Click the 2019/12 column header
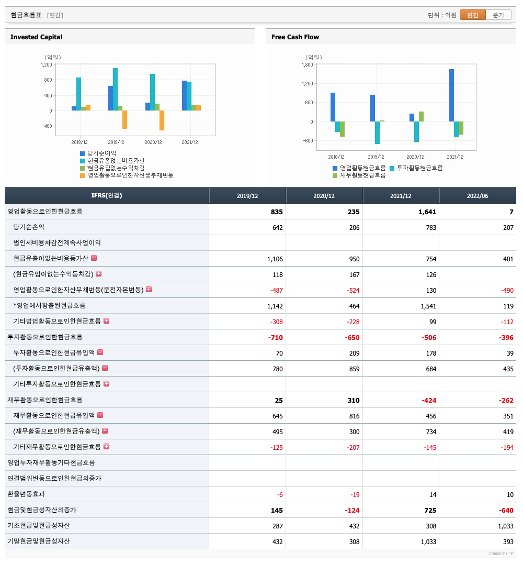523x564 pixels. 247,196
